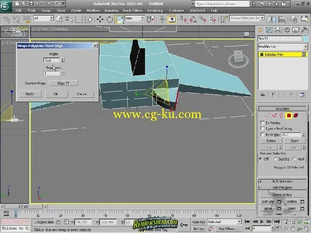Click Redo arrow in quick access toolbar
The height and width of the screenshot is (233, 311).
[x=48, y=4]
